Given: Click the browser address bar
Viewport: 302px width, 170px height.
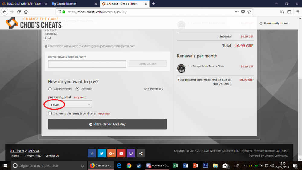Looking at the screenshot, I should tap(150, 12).
